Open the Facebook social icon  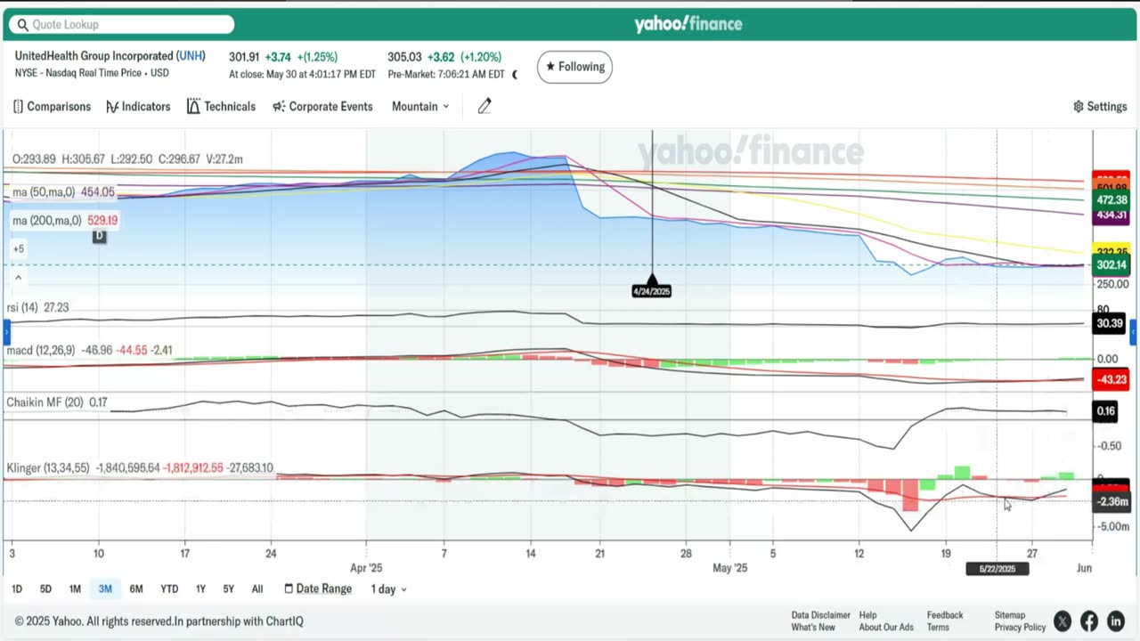1088,621
